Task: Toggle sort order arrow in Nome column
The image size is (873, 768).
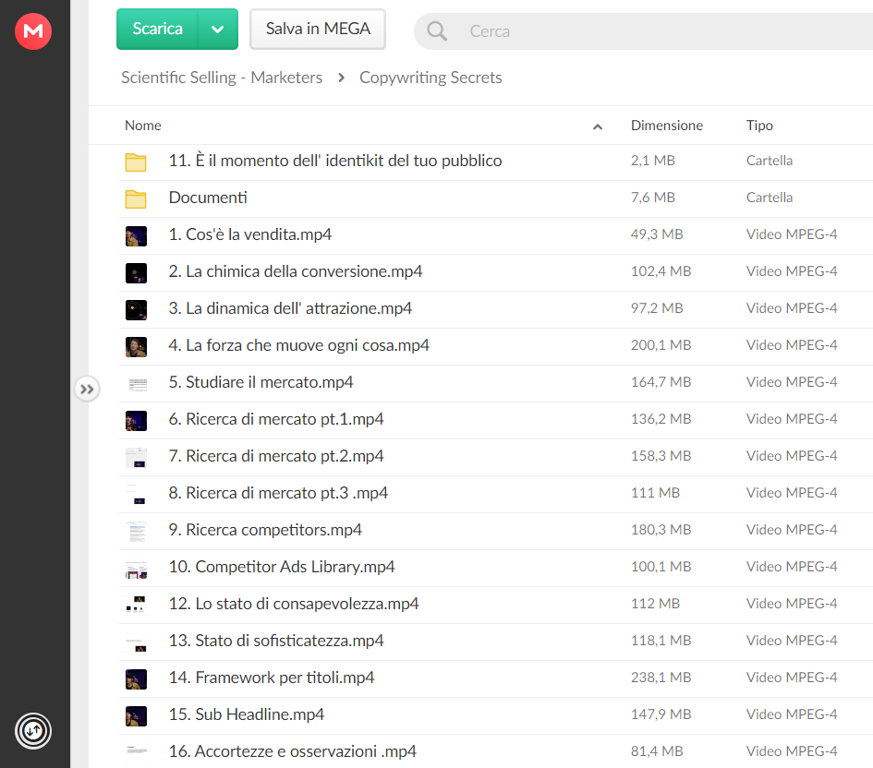Action: coord(598,126)
